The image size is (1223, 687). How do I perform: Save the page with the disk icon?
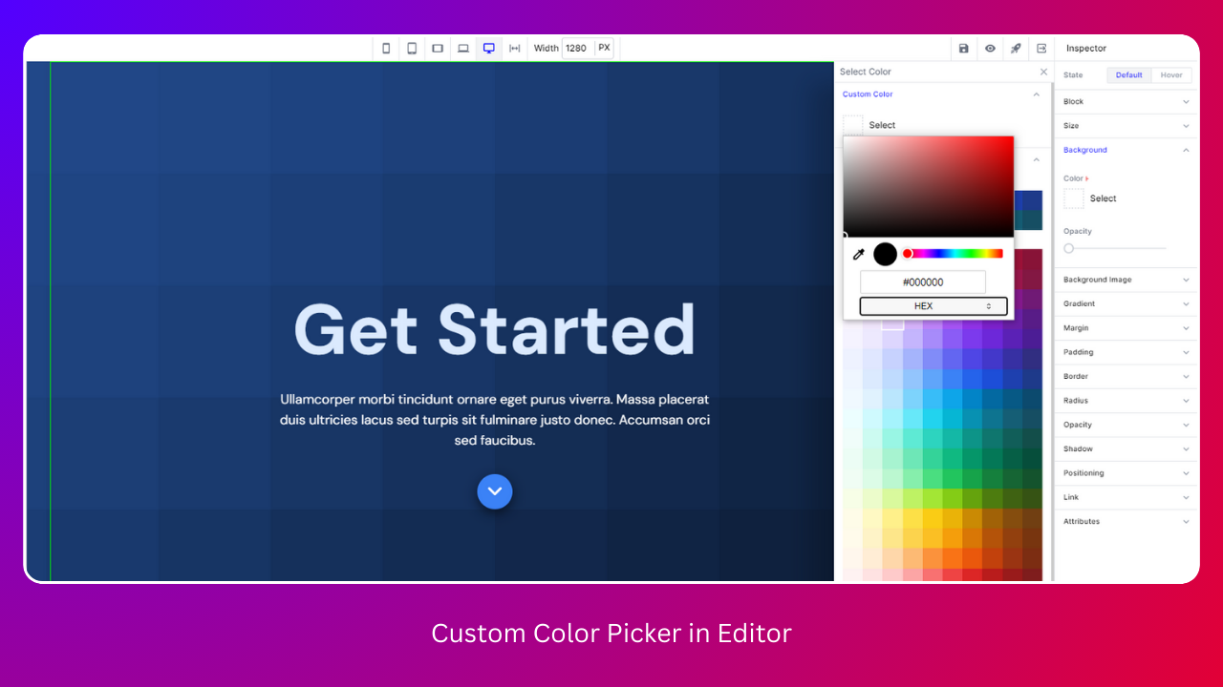click(963, 49)
